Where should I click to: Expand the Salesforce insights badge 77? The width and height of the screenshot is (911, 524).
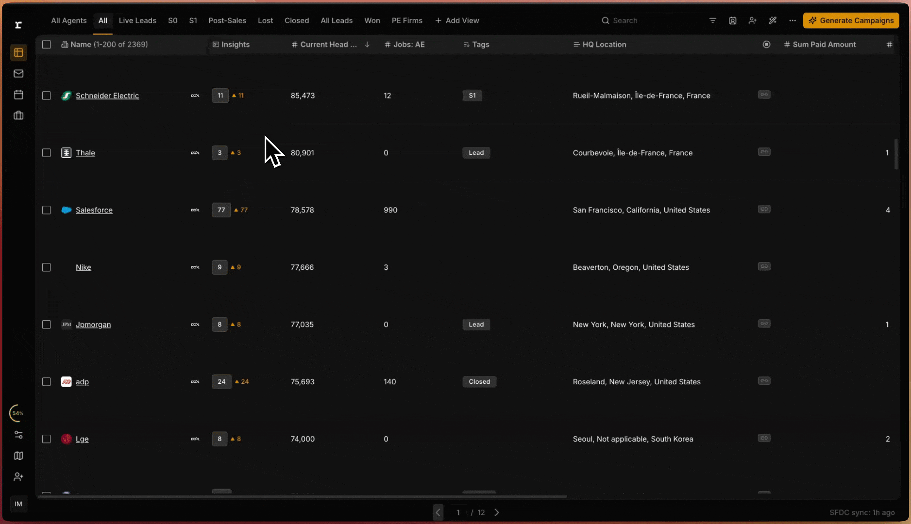click(x=221, y=210)
